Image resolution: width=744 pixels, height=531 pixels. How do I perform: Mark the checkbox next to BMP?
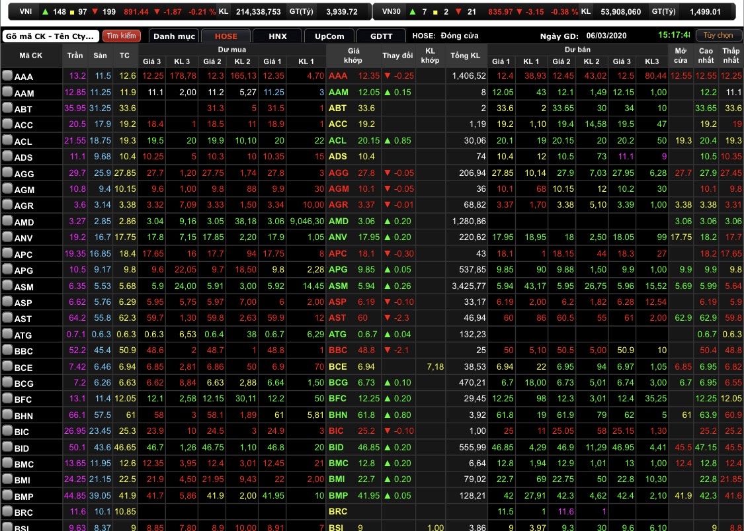pyautogui.click(x=7, y=496)
